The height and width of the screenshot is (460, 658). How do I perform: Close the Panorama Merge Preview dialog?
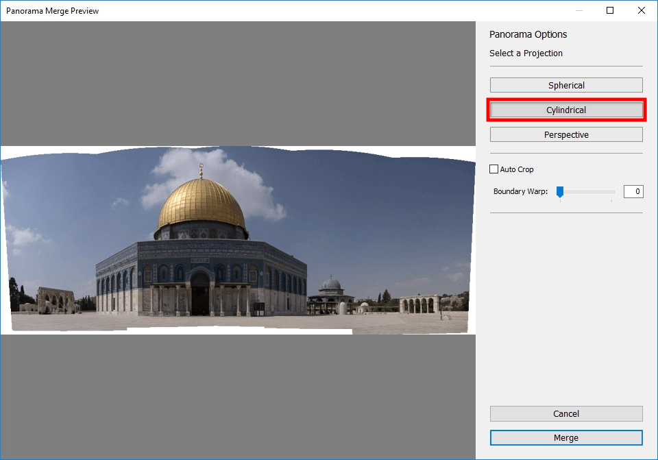pyautogui.click(x=642, y=10)
